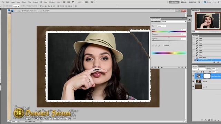Toggle Lock all padlock icon
This screenshot has width=221, height=124.
[203, 72]
